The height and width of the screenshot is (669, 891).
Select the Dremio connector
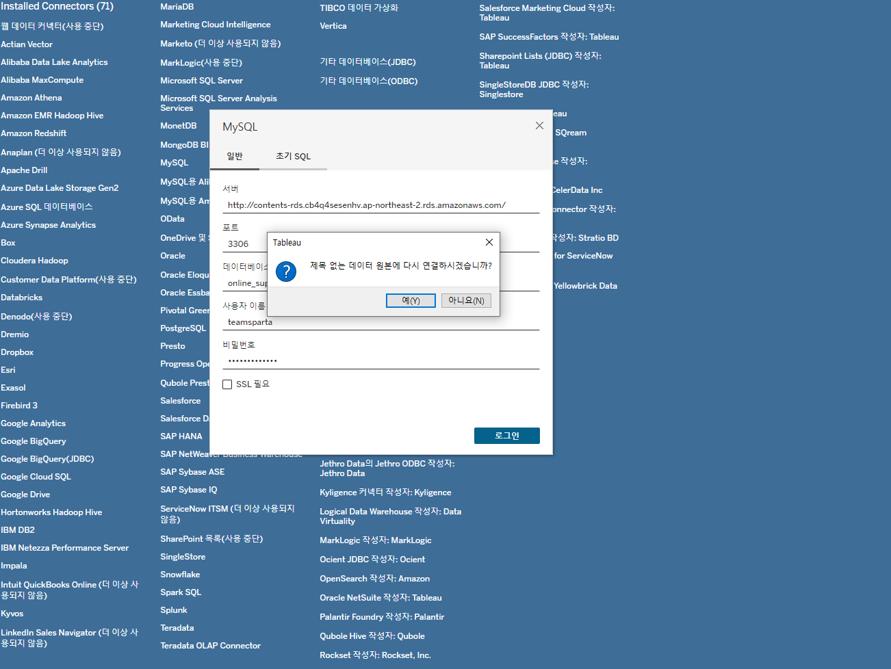[14, 334]
